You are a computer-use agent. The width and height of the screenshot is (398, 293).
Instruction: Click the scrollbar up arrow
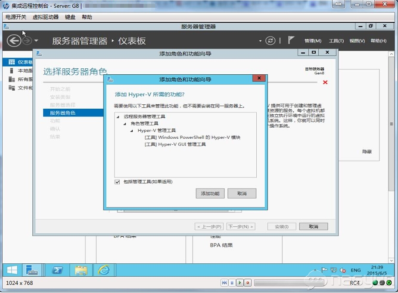(392, 54)
